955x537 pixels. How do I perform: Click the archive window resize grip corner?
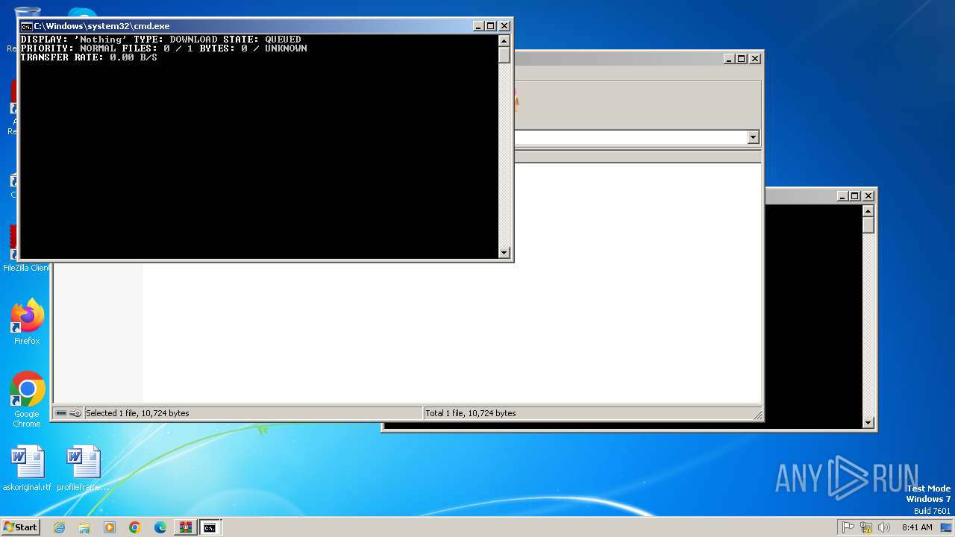(x=757, y=415)
